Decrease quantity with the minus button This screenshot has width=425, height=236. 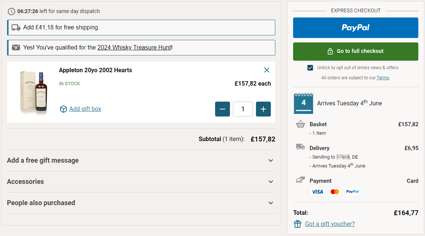223,109
